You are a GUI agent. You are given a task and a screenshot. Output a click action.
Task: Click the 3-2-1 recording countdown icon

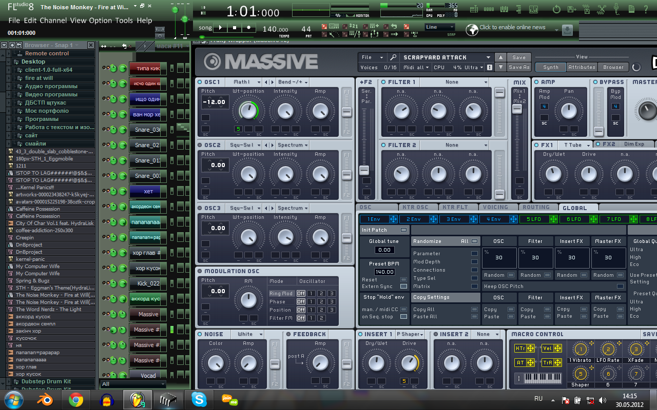pyautogui.click(x=354, y=26)
